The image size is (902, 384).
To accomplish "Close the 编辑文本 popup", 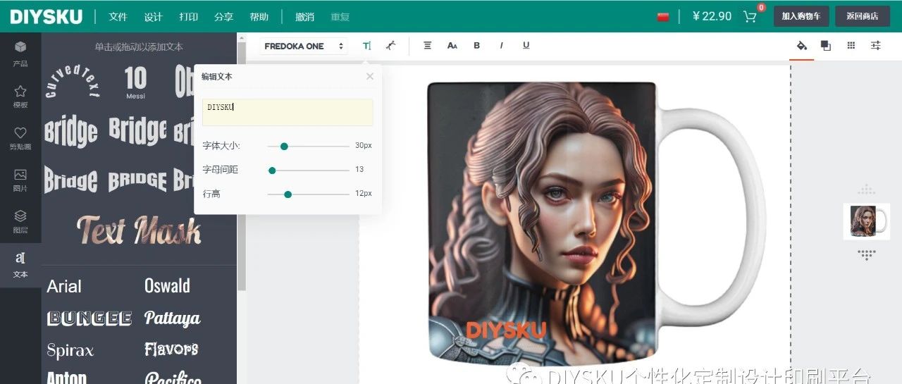I will pyautogui.click(x=370, y=76).
